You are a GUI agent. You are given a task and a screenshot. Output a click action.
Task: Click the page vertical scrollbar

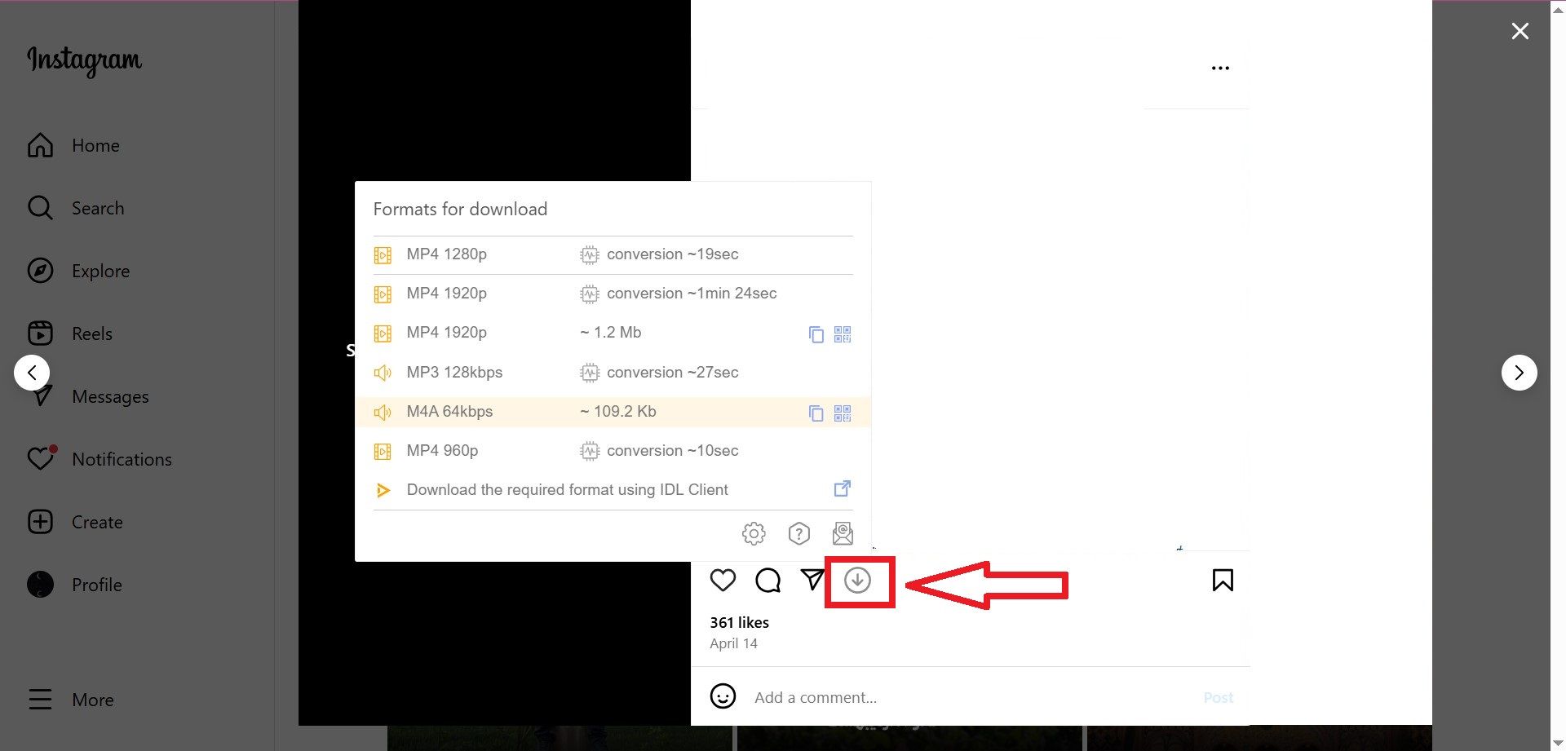click(x=1558, y=375)
